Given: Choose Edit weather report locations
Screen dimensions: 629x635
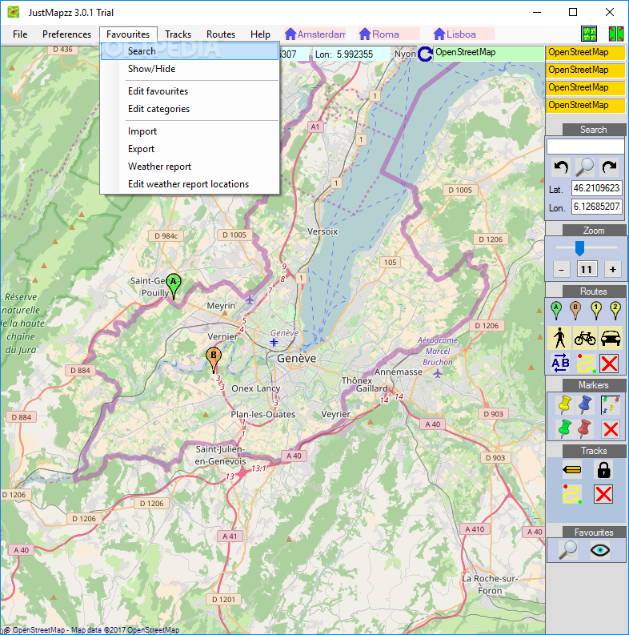Looking at the screenshot, I should tap(190, 184).
